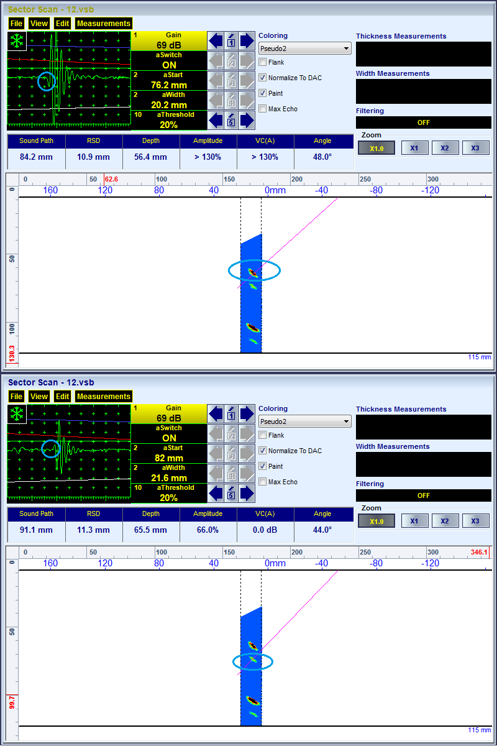
Task: Select step 1 icon in lower window
Action: point(231,414)
